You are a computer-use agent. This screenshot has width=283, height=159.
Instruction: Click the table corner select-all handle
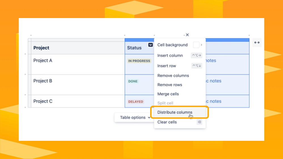pos(29,40)
